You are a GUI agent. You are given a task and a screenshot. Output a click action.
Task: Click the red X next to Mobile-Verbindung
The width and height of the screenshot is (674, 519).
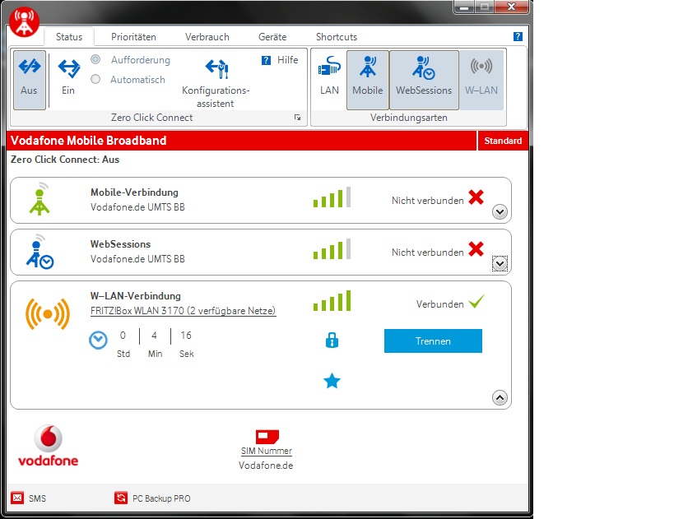click(x=476, y=197)
